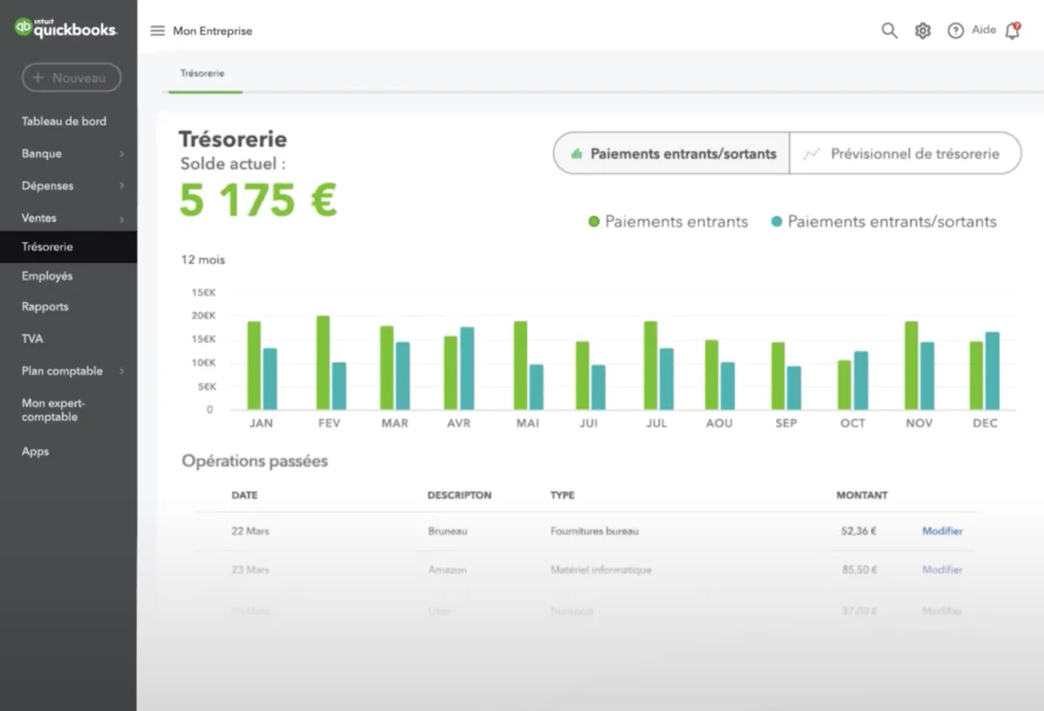1044x711 pixels.
Task: Select Dépenses in the sidebar
Action: (x=48, y=185)
